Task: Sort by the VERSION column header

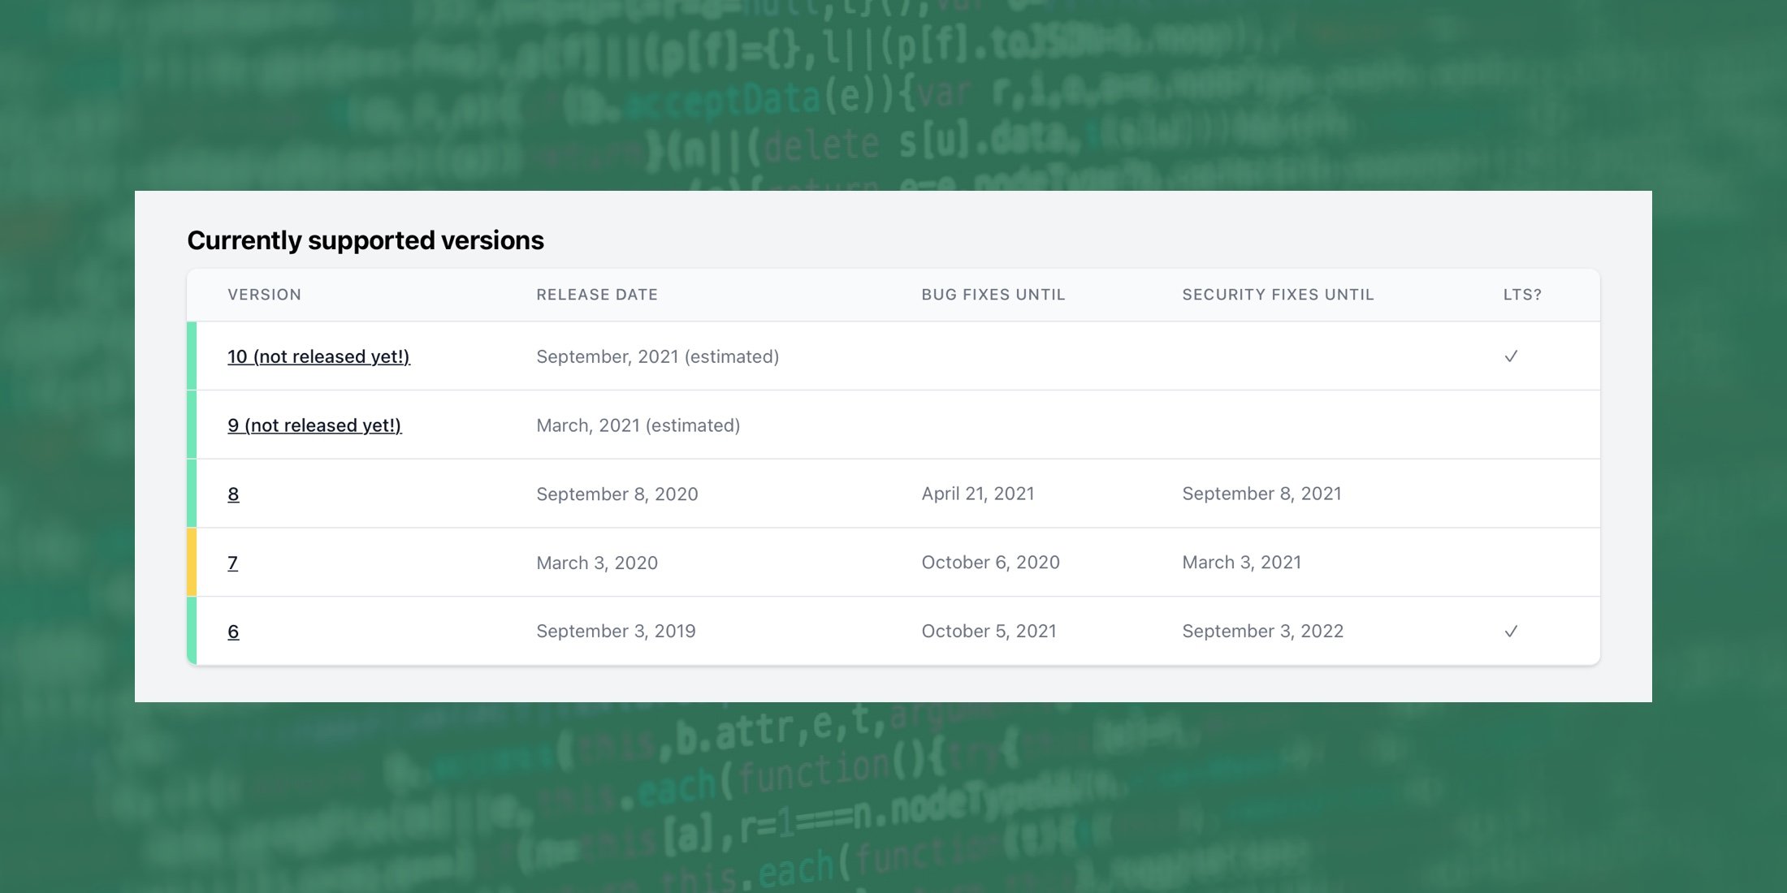Action: (x=265, y=294)
